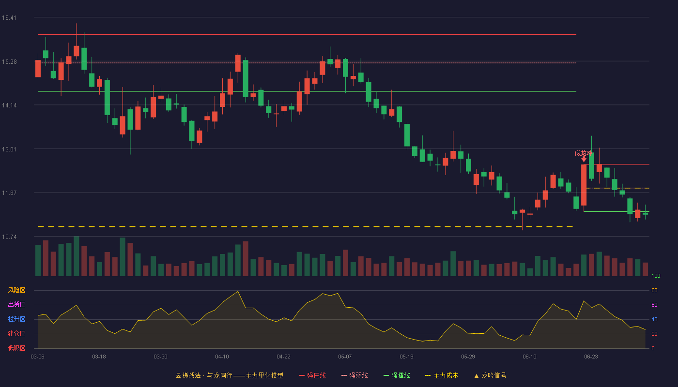Click the 03-30 date label
Screen dimensions: 678x387
pyautogui.click(x=160, y=357)
